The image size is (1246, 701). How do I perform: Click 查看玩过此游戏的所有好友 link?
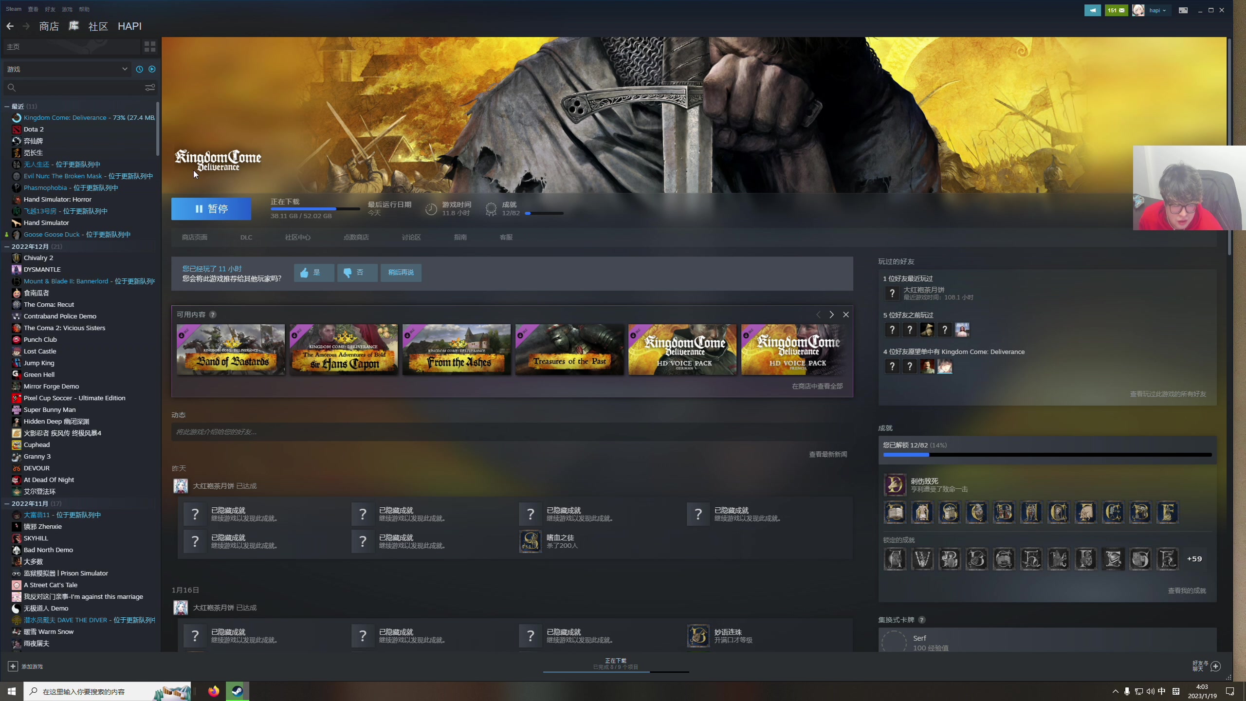coord(1168,394)
